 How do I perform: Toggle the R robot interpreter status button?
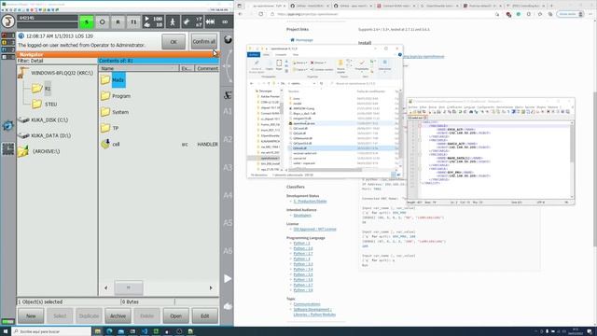(118, 22)
